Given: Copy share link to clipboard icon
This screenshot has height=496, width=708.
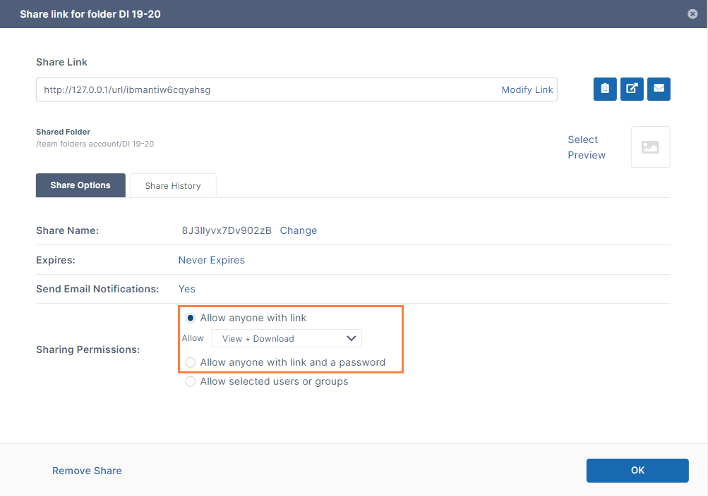Looking at the screenshot, I should (605, 89).
